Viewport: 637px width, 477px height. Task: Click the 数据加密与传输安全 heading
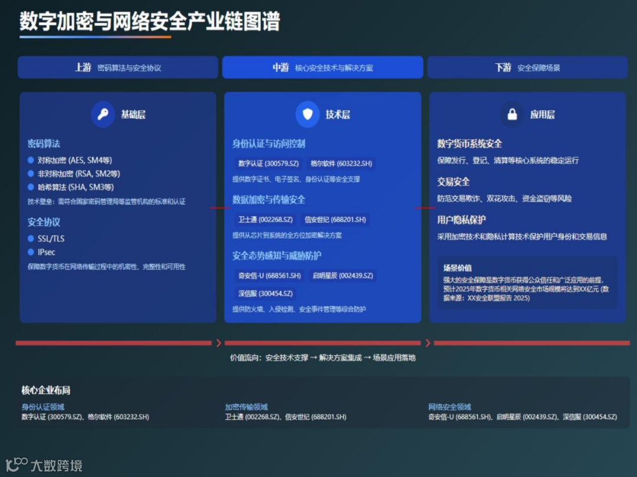(268, 200)
